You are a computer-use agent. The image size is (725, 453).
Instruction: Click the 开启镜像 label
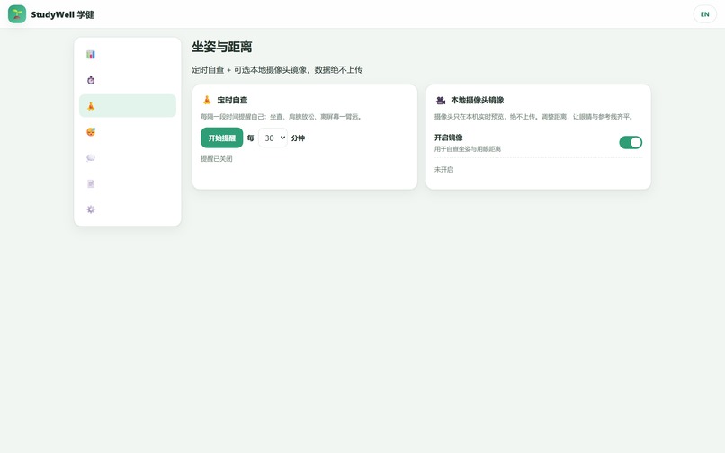(x=449, y=138)
